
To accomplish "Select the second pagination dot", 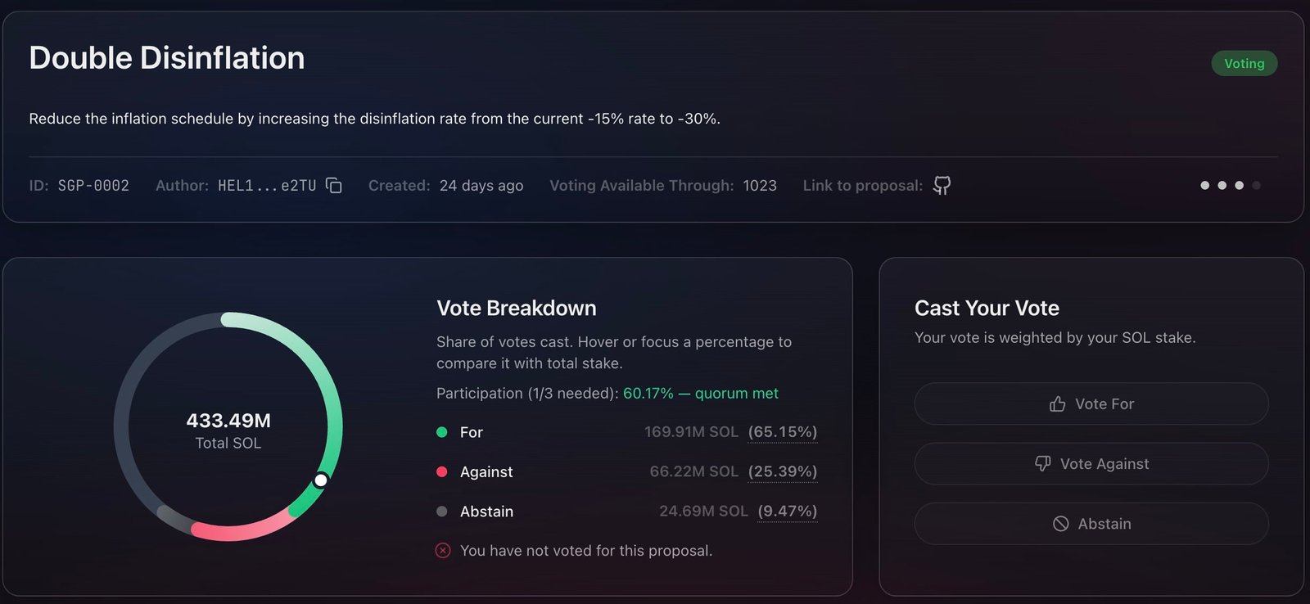I will click(x=1222, y=186).
